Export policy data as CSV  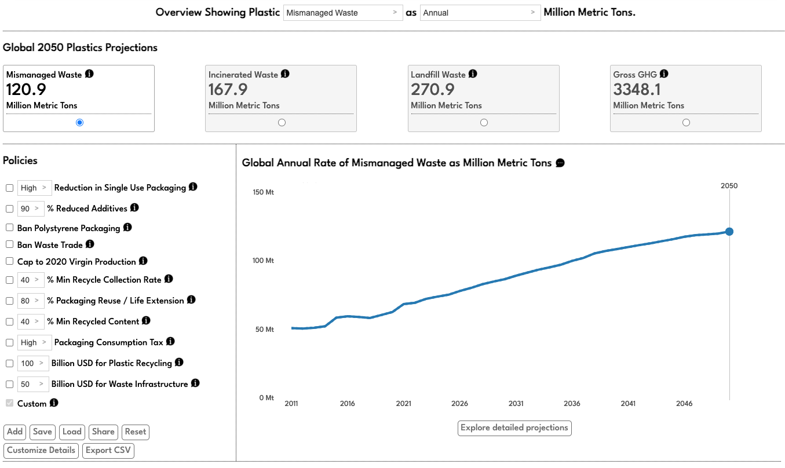click(x=108, y=450)
